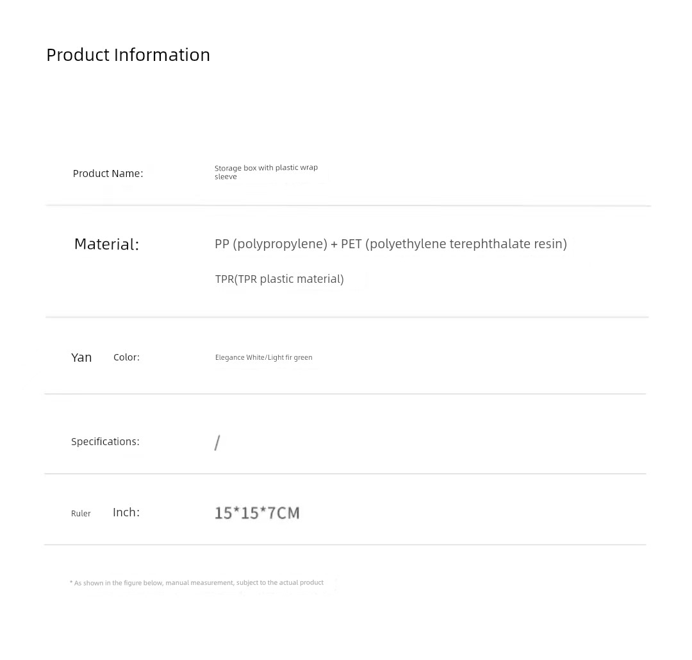The image size is (692, 660).
Task: Click the small Ruler text
Action: click(x=81, y=513)
